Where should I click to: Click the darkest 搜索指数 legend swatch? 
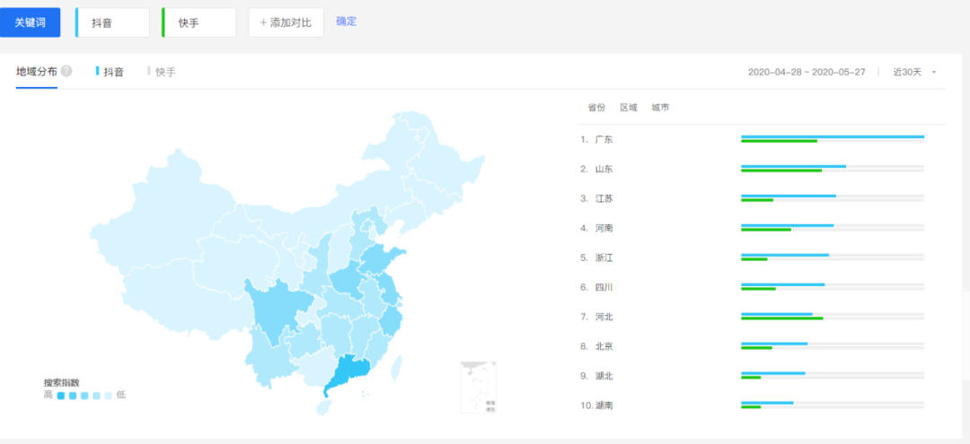[x=61, y=396]
